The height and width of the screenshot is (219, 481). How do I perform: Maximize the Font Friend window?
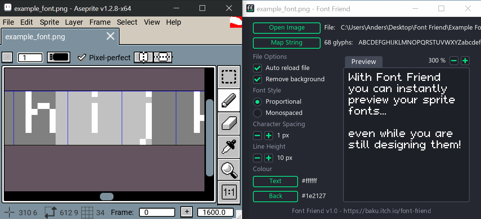pos(442,8)
